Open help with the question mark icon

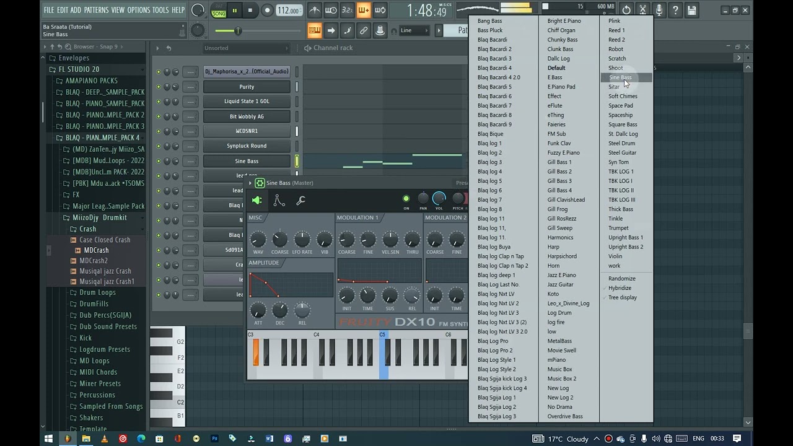[x=675, y=10]
